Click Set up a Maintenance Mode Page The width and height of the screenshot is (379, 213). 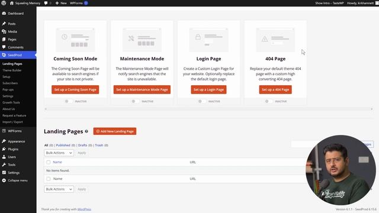pos(142,89)
